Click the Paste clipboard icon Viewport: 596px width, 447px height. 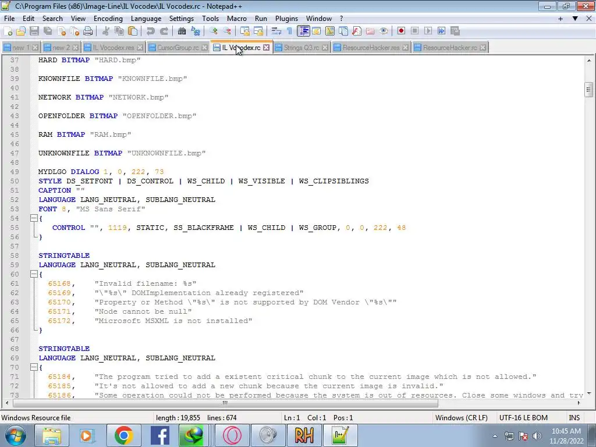pyautogui.click(x=133, y=31)
